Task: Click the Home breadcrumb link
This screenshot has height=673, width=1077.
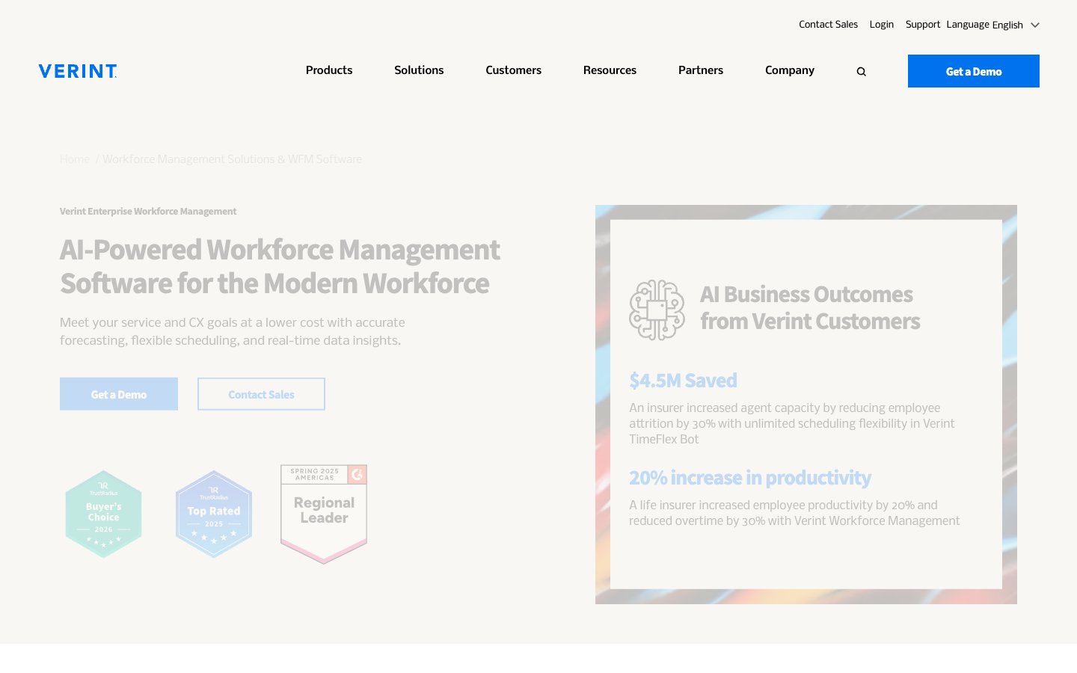Action: [75, 159]
